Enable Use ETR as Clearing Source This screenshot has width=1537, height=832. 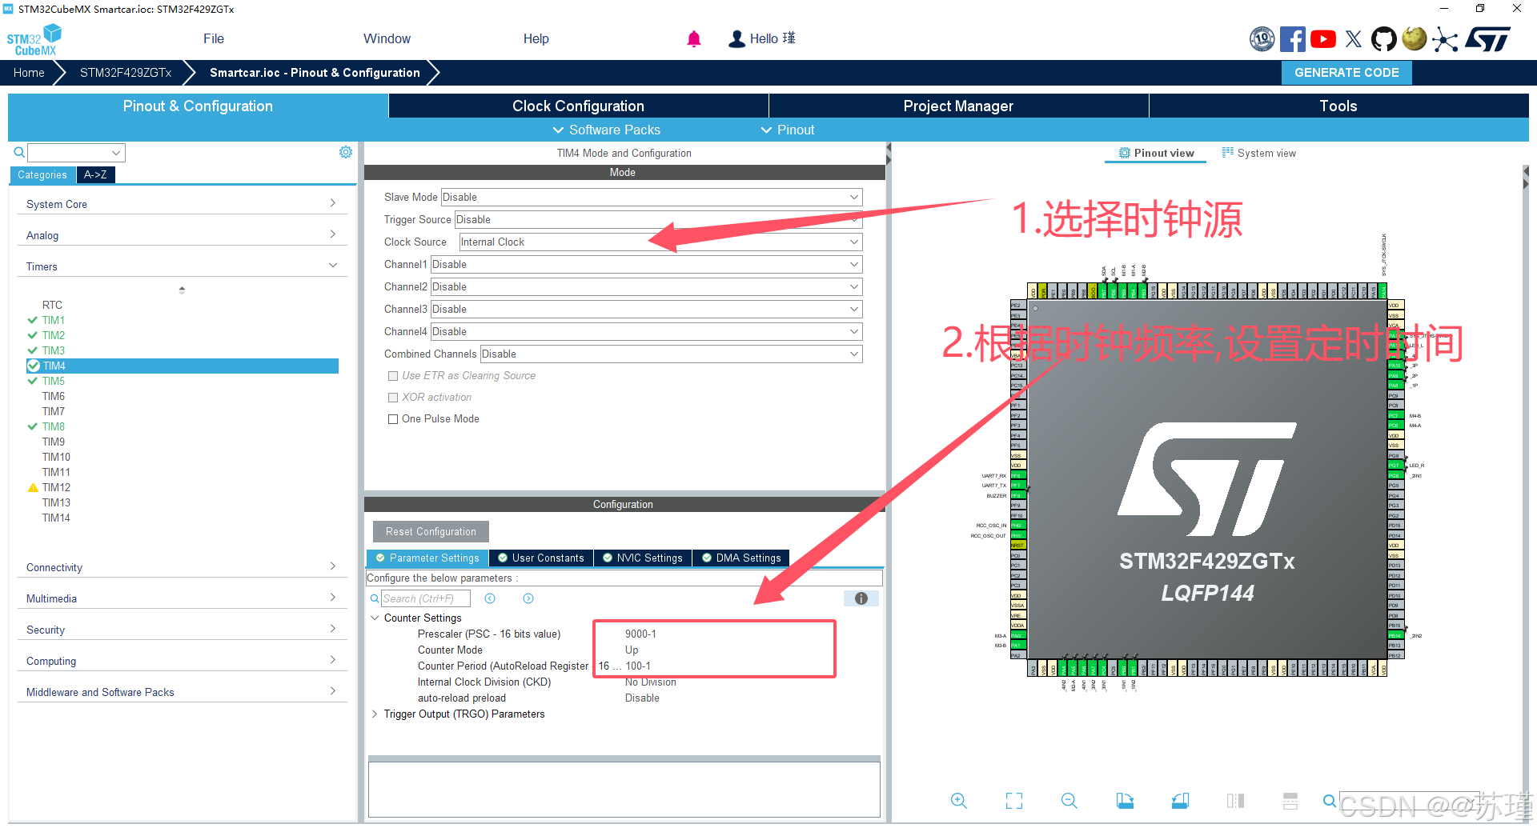(393, 376)
